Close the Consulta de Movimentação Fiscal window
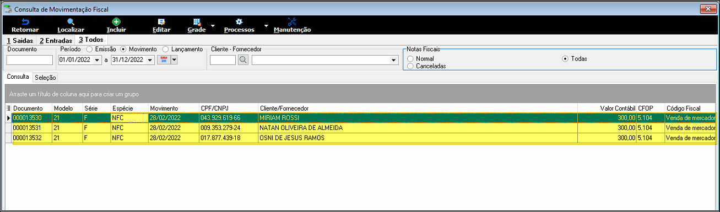This screenshot has height=212, width=720. click(708, 9)
